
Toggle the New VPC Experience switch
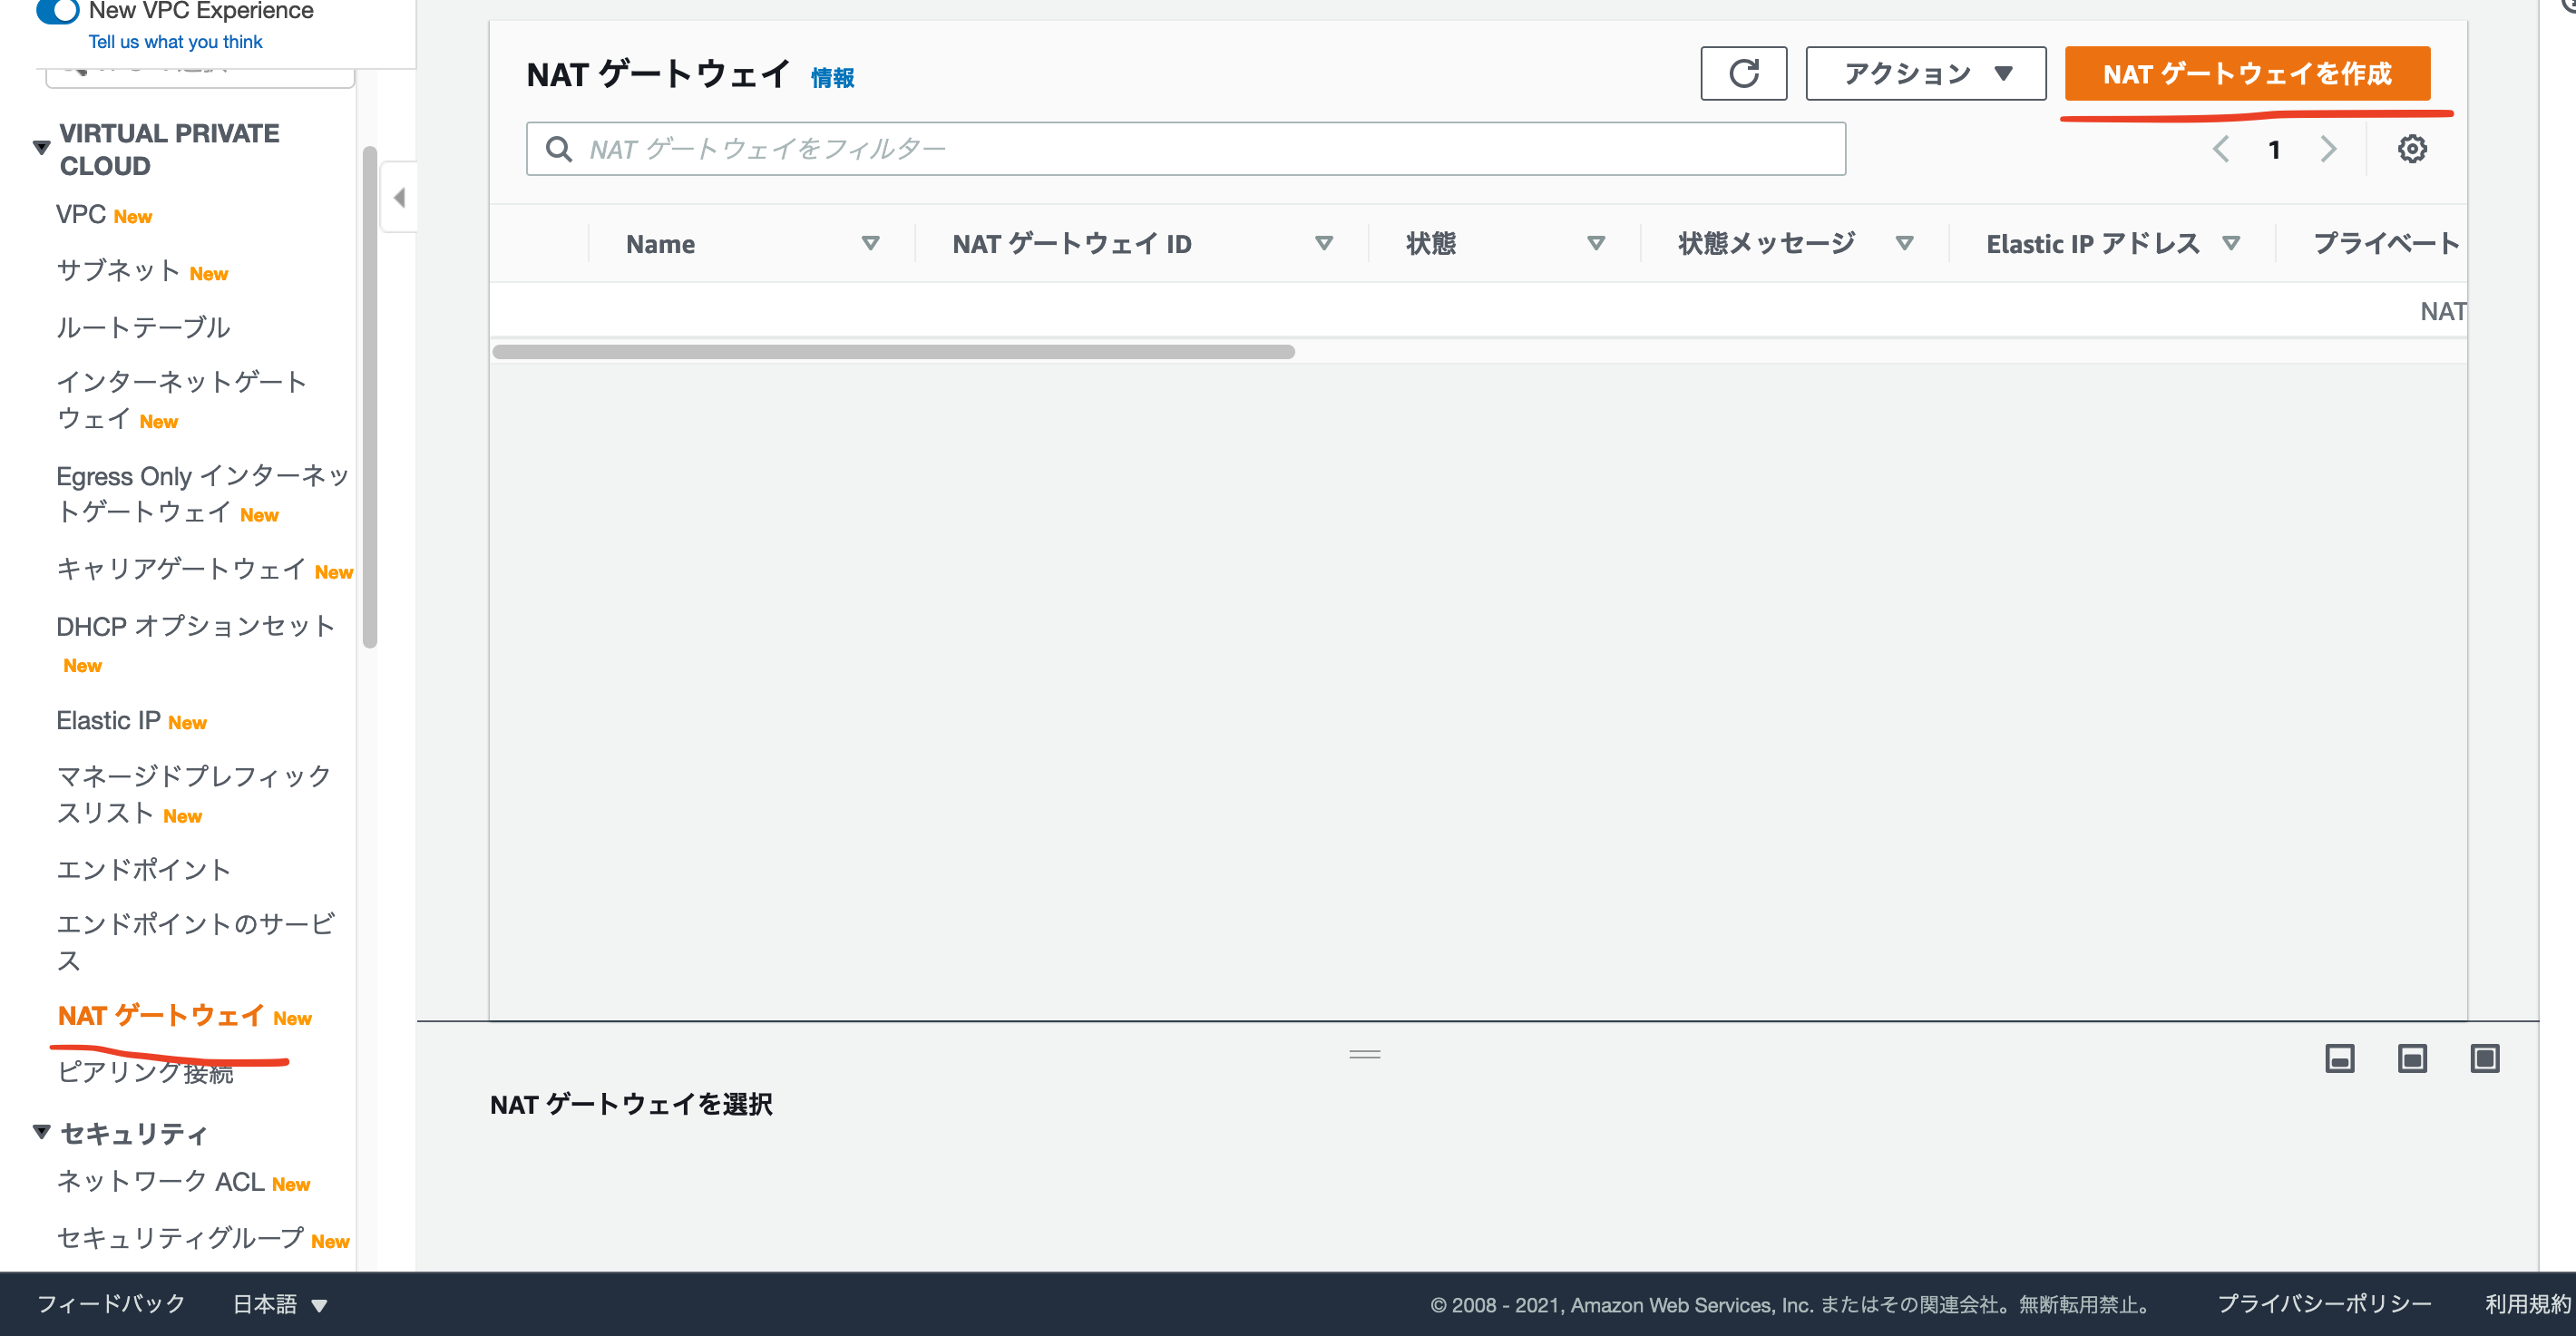(x=58, y=12)
